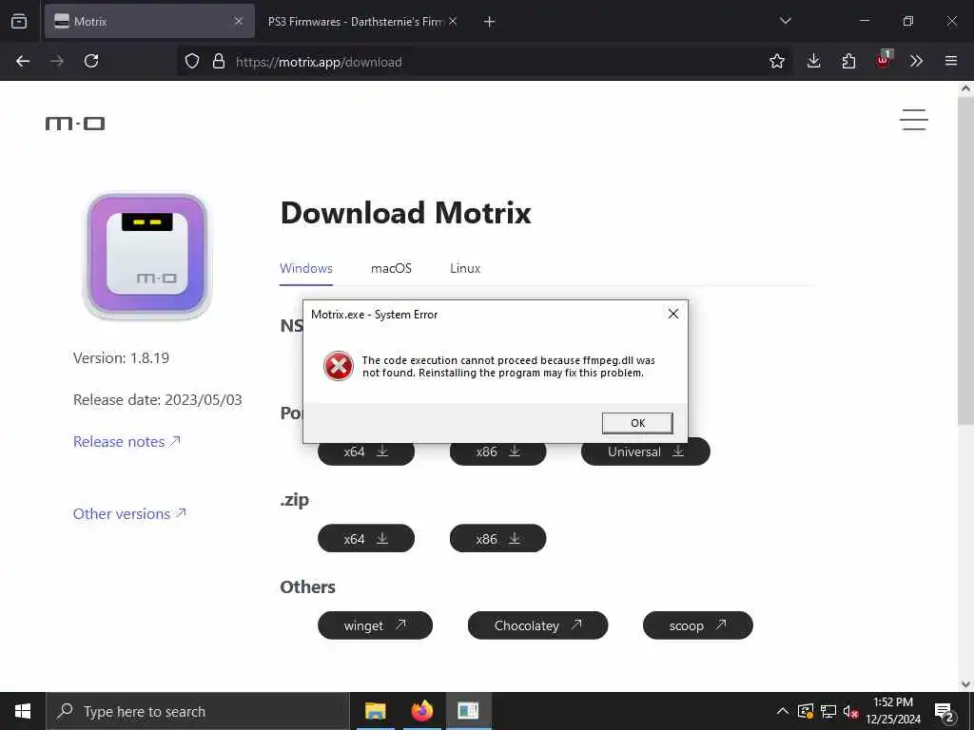Bookmark this page with the star icon

776,61
